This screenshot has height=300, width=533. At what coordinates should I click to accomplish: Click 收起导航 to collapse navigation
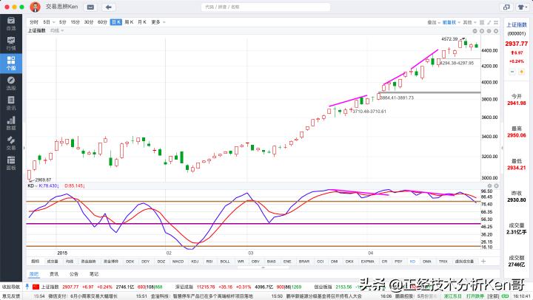tap(11, 287)
